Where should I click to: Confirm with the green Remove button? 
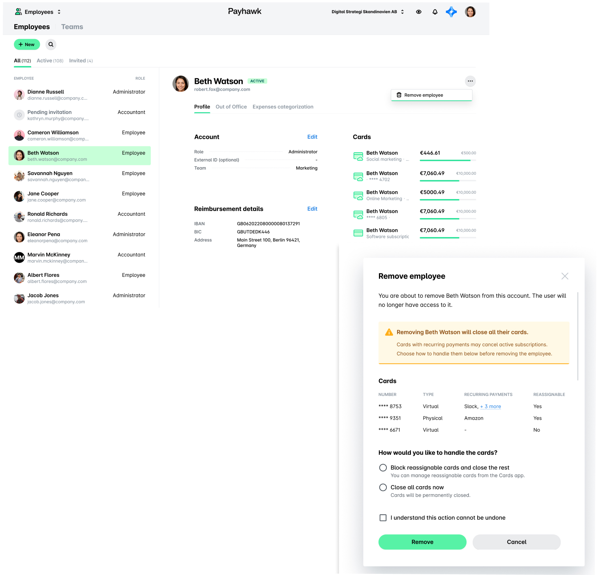coord(422,542)
